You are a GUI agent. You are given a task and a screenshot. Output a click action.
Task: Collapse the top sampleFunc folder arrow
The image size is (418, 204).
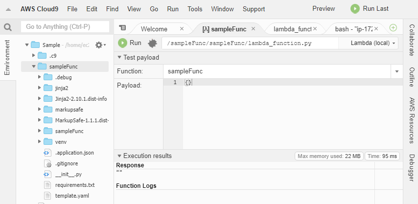point(34,67)
